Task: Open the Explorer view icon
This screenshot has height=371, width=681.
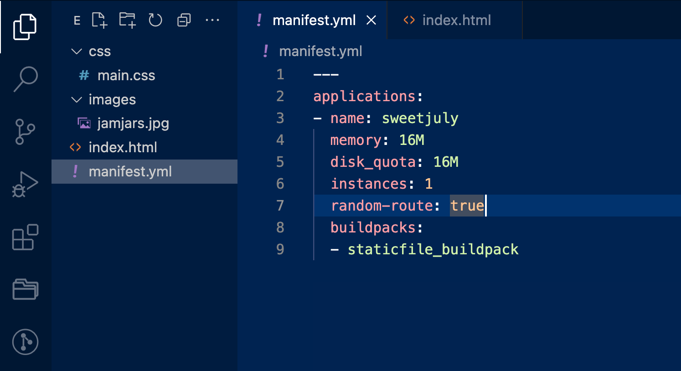Action: (25, 26)
